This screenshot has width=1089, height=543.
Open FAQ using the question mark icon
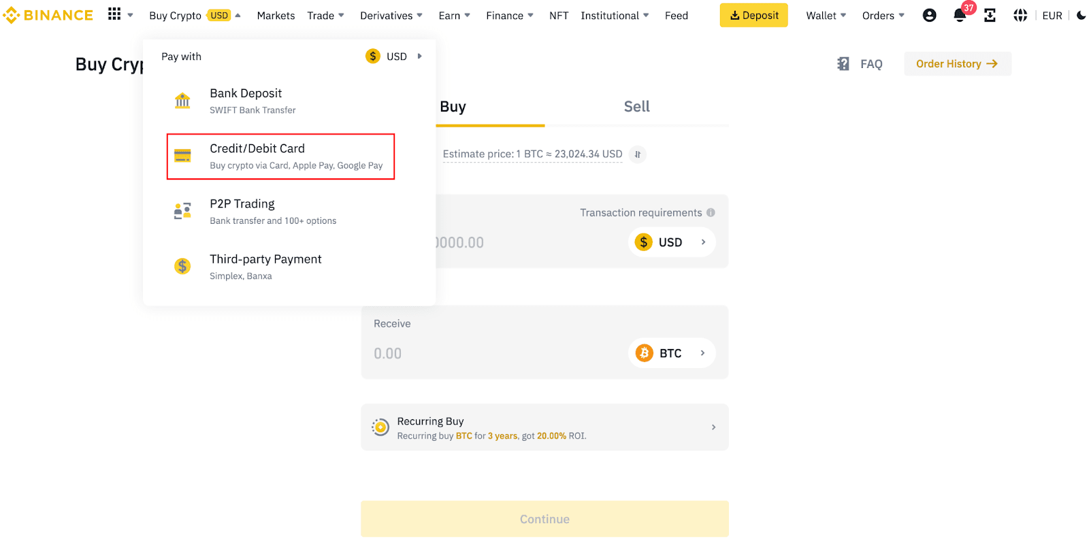coord(843,63)
